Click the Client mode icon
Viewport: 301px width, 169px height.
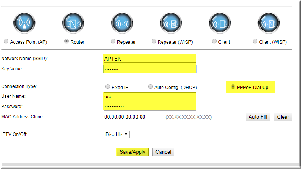pyautogui.click(x=220, y=24)
